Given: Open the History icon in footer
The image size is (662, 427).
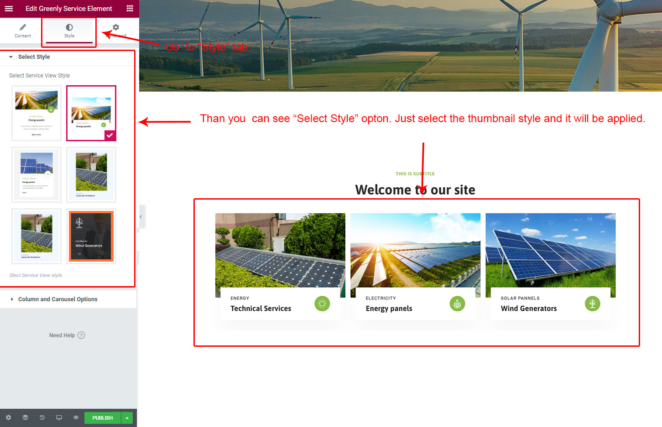Looking at the screenshot, I should [42, 417].
